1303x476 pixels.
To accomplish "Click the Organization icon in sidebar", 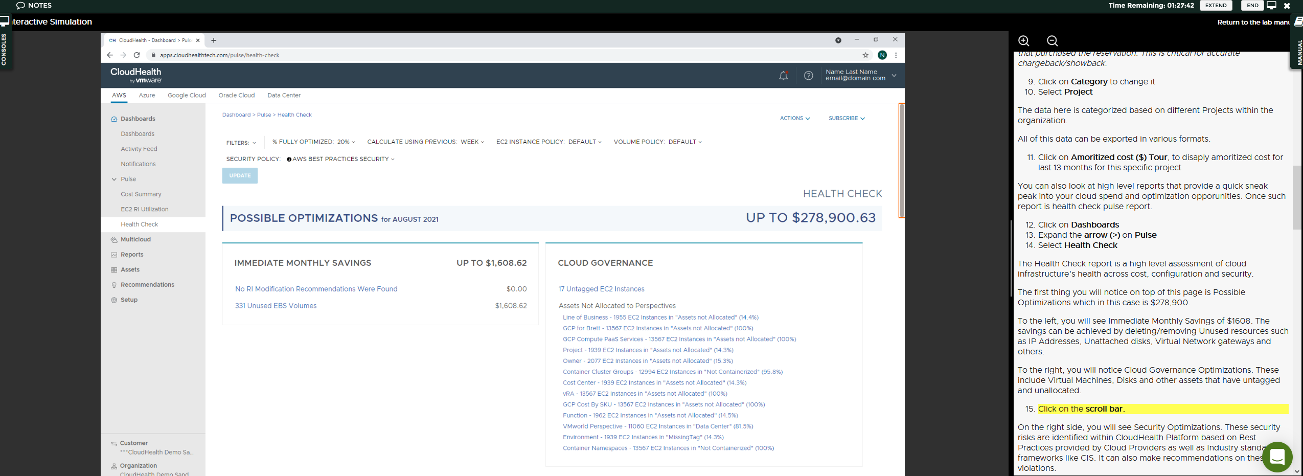I will tap(114, 466).
